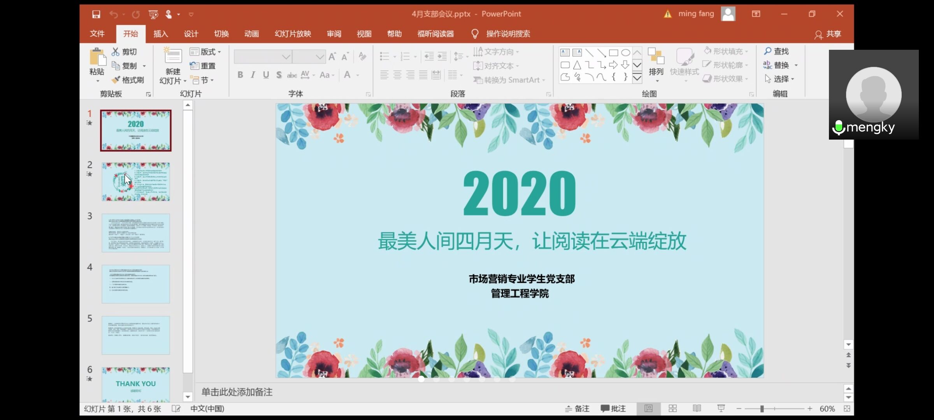Click the zoom slider handle
The height and width of the screenshot is (420, 934).
762,409
